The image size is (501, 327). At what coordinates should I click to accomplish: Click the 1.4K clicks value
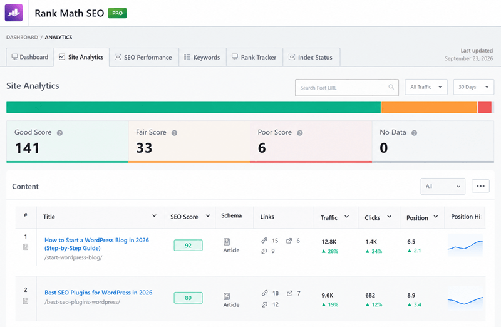click(371, 242)
